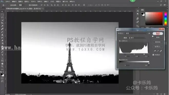Image resolution: width=169 pixels, height=95 pixels.
Task: Open the Channel dropdown in the Levels dialog
Action: pos(137,38)
